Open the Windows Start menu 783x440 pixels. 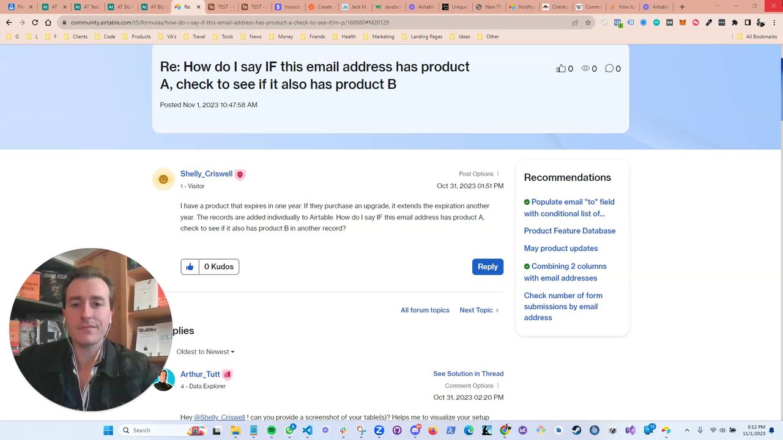tap(108, 430)
